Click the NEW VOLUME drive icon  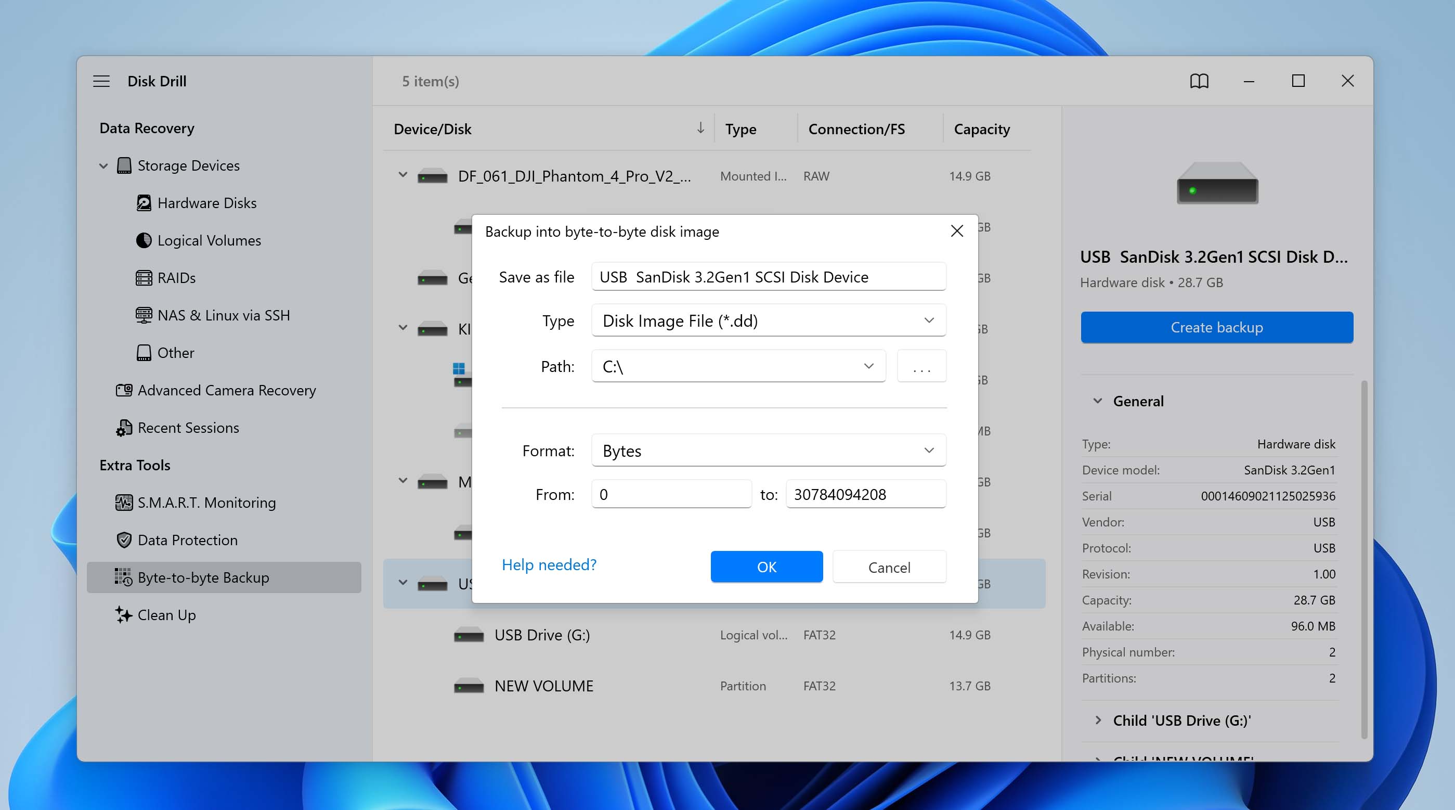point(469,686)
